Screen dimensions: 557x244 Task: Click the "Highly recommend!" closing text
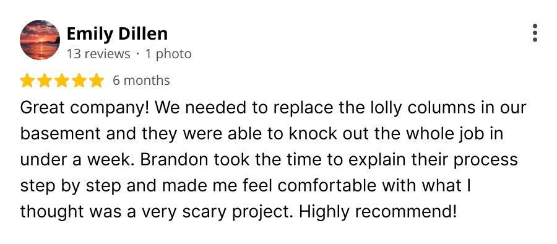(x=378, y=212)
